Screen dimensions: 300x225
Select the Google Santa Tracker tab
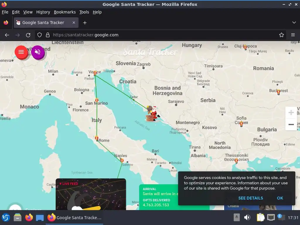pos(46,23)
